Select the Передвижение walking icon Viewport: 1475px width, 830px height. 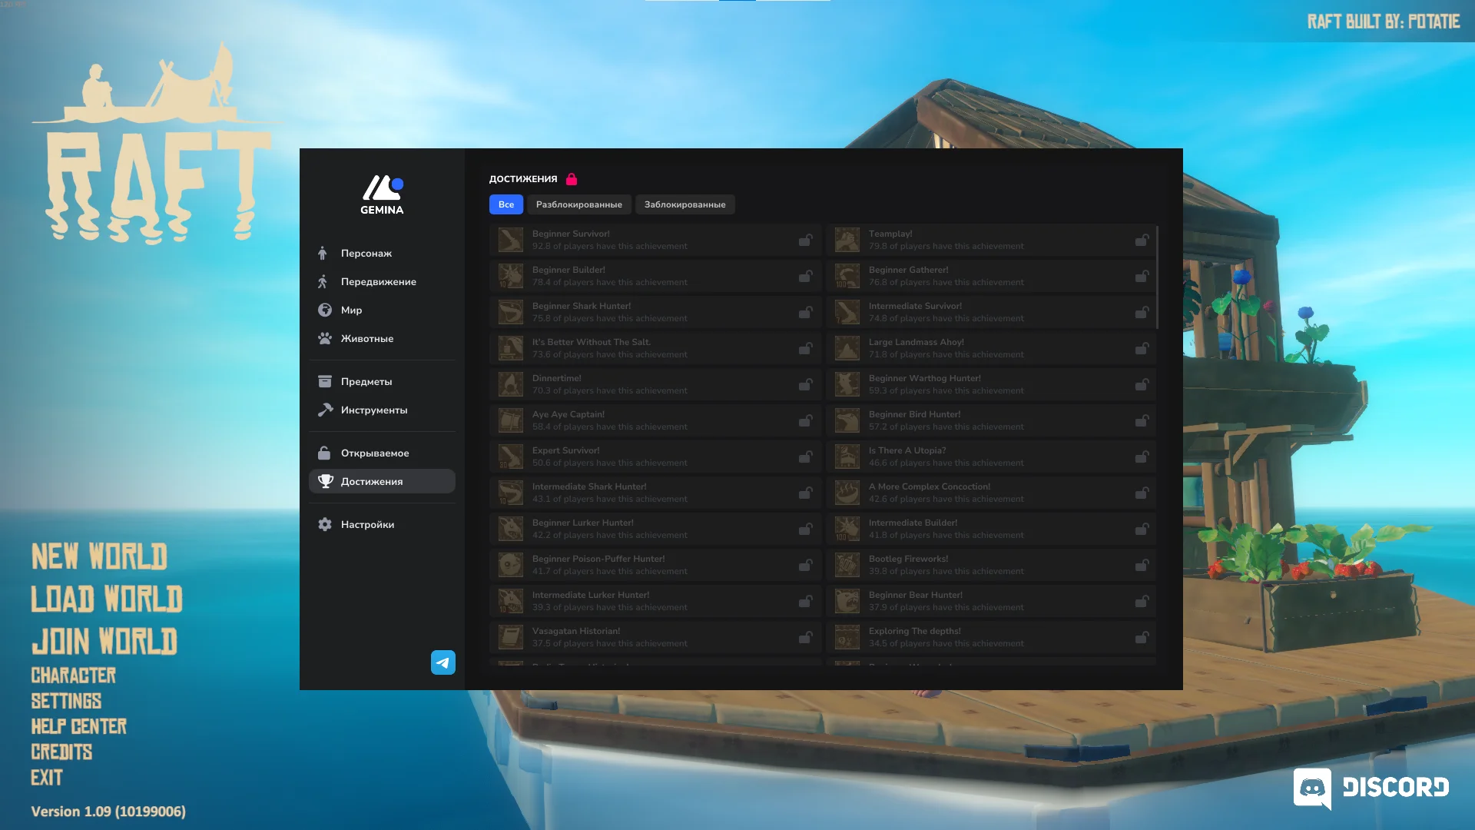(325, 281)
